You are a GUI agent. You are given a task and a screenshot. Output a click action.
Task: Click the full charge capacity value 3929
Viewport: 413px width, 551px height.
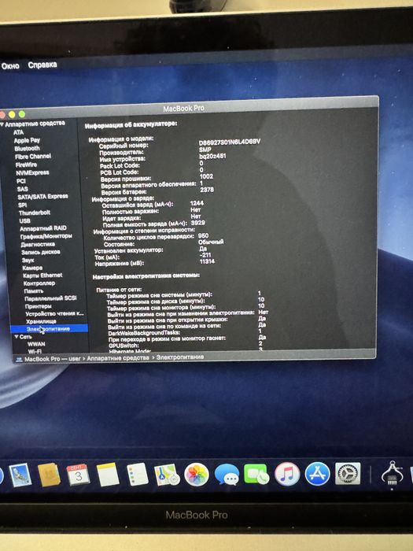coord(198,223)
